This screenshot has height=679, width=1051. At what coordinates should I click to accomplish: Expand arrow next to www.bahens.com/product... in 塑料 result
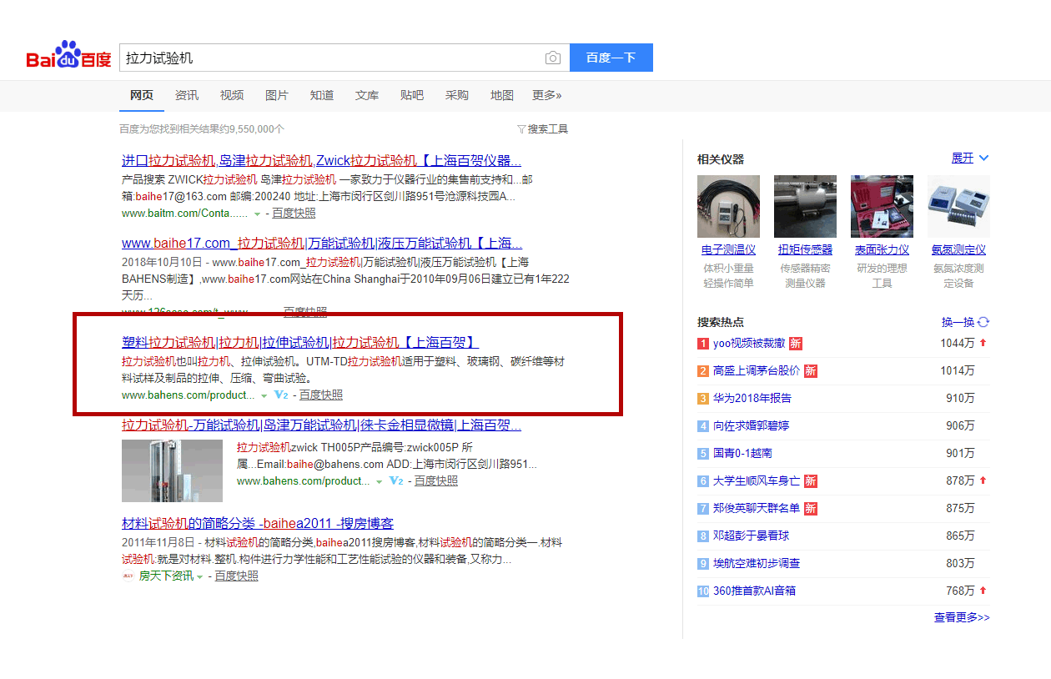[x=264, y=395]
